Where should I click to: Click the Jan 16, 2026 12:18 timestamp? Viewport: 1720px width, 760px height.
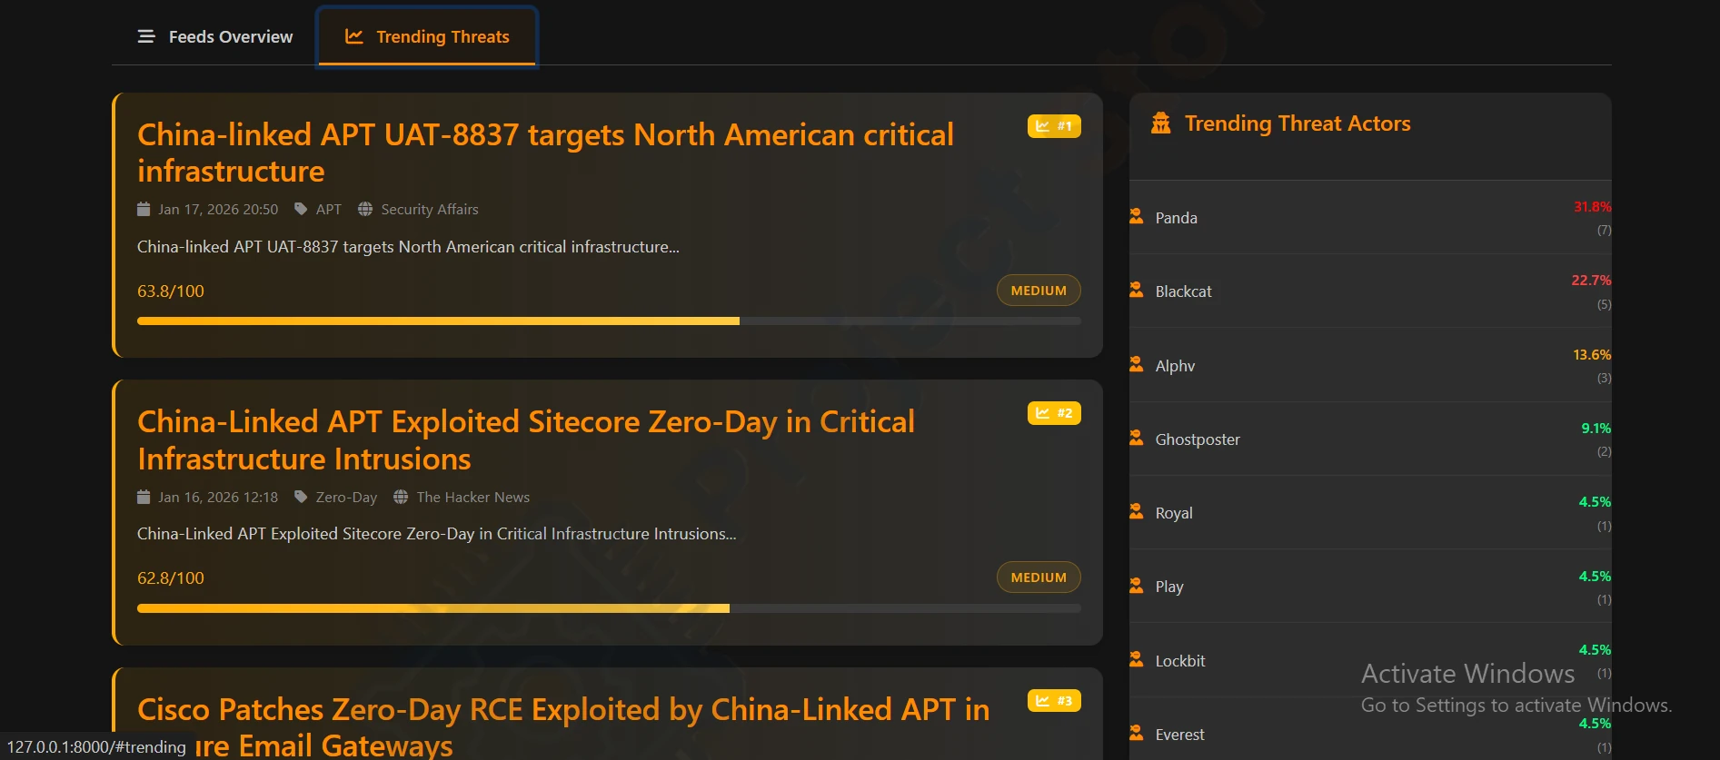click(218, 498)
